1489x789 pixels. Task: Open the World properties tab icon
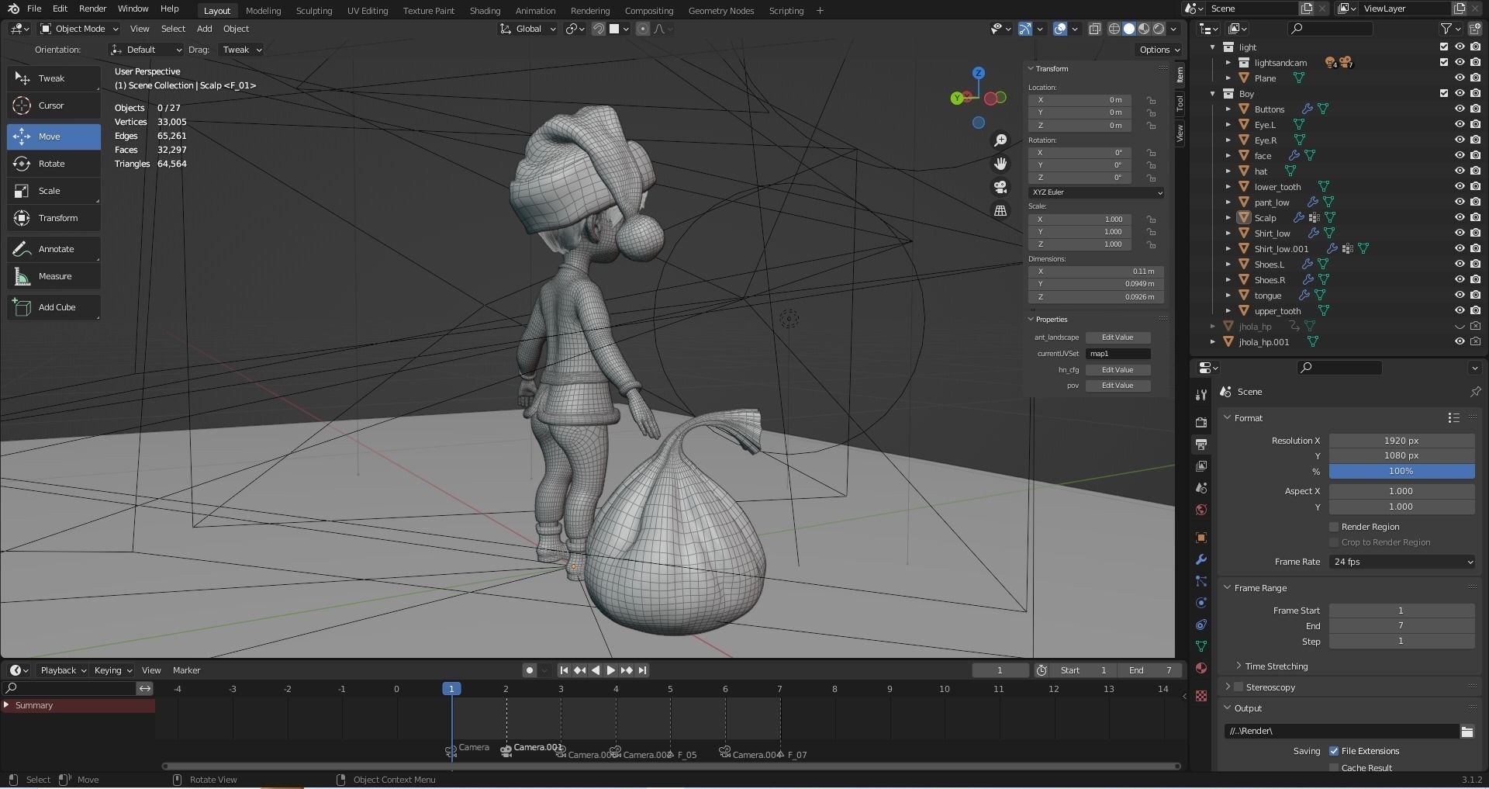(1201, 510)
